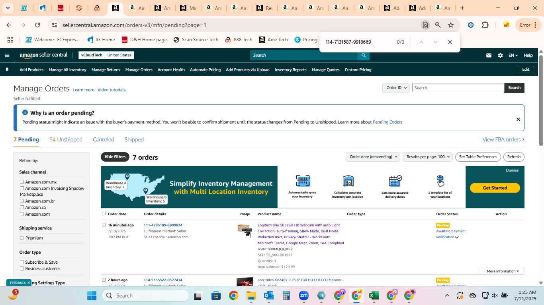The width and height of the screenshot is (544, 305).
Task: Toggle the select-all orders checkbox in header
Action: 104,214
